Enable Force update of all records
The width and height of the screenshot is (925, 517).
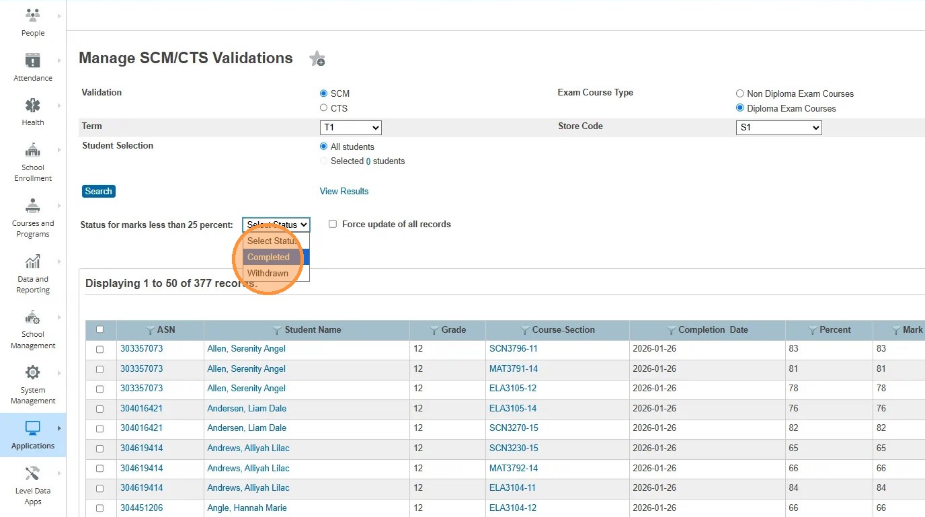pos(332,224)
